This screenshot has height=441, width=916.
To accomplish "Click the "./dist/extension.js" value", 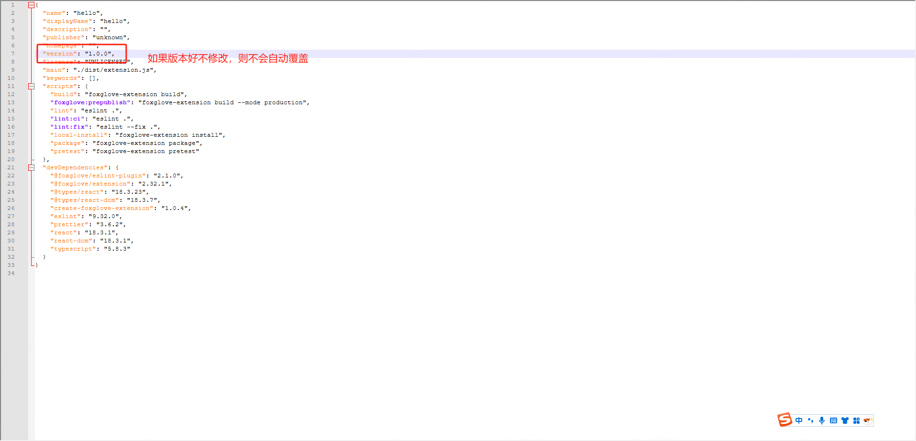I will coord(113,70).
